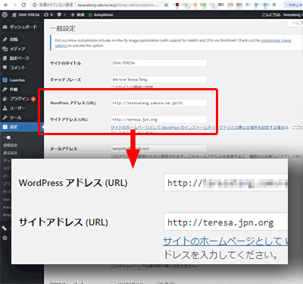Open the updates counter in the admin bar
Viewport: 303px width, 284px height.
point(48,14)
